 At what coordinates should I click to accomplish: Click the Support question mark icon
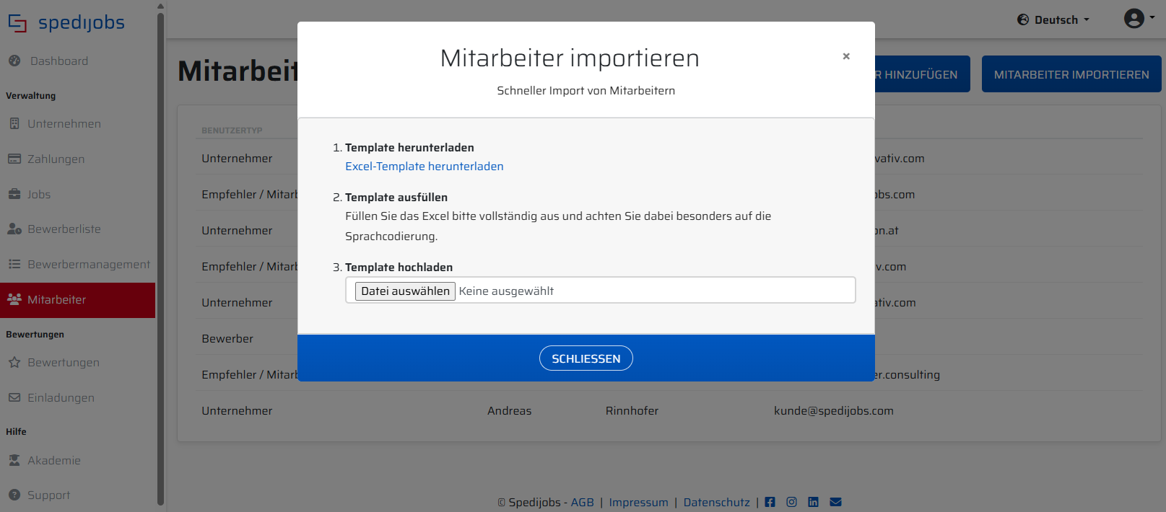(x=14, y=495)
